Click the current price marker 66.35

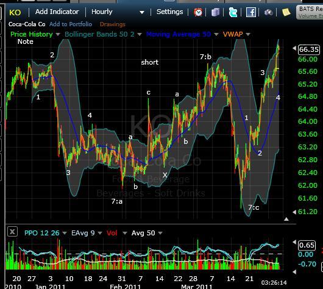pyautogui.click(x=309, y=49)
